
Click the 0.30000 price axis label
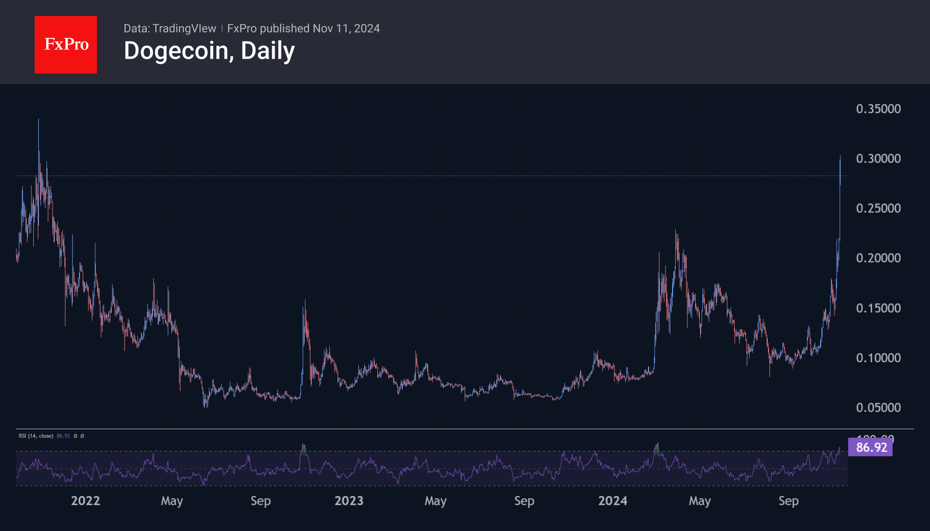(878, 159)
